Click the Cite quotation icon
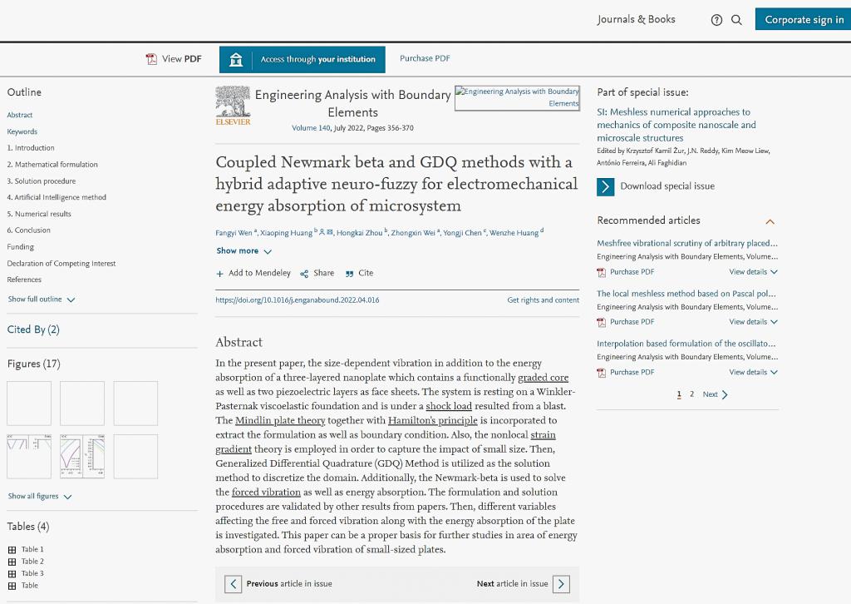The width and height of the screenshot is (851, 604). (x=349, y=274)
